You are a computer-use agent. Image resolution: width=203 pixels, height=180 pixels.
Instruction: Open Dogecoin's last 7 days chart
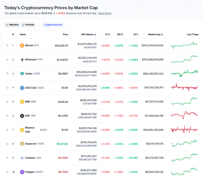(184, 143)
